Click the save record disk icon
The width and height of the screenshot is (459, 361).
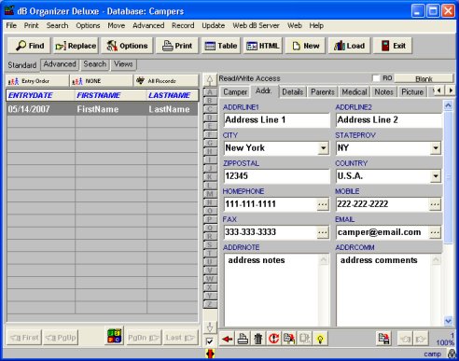tap(384, 339)
